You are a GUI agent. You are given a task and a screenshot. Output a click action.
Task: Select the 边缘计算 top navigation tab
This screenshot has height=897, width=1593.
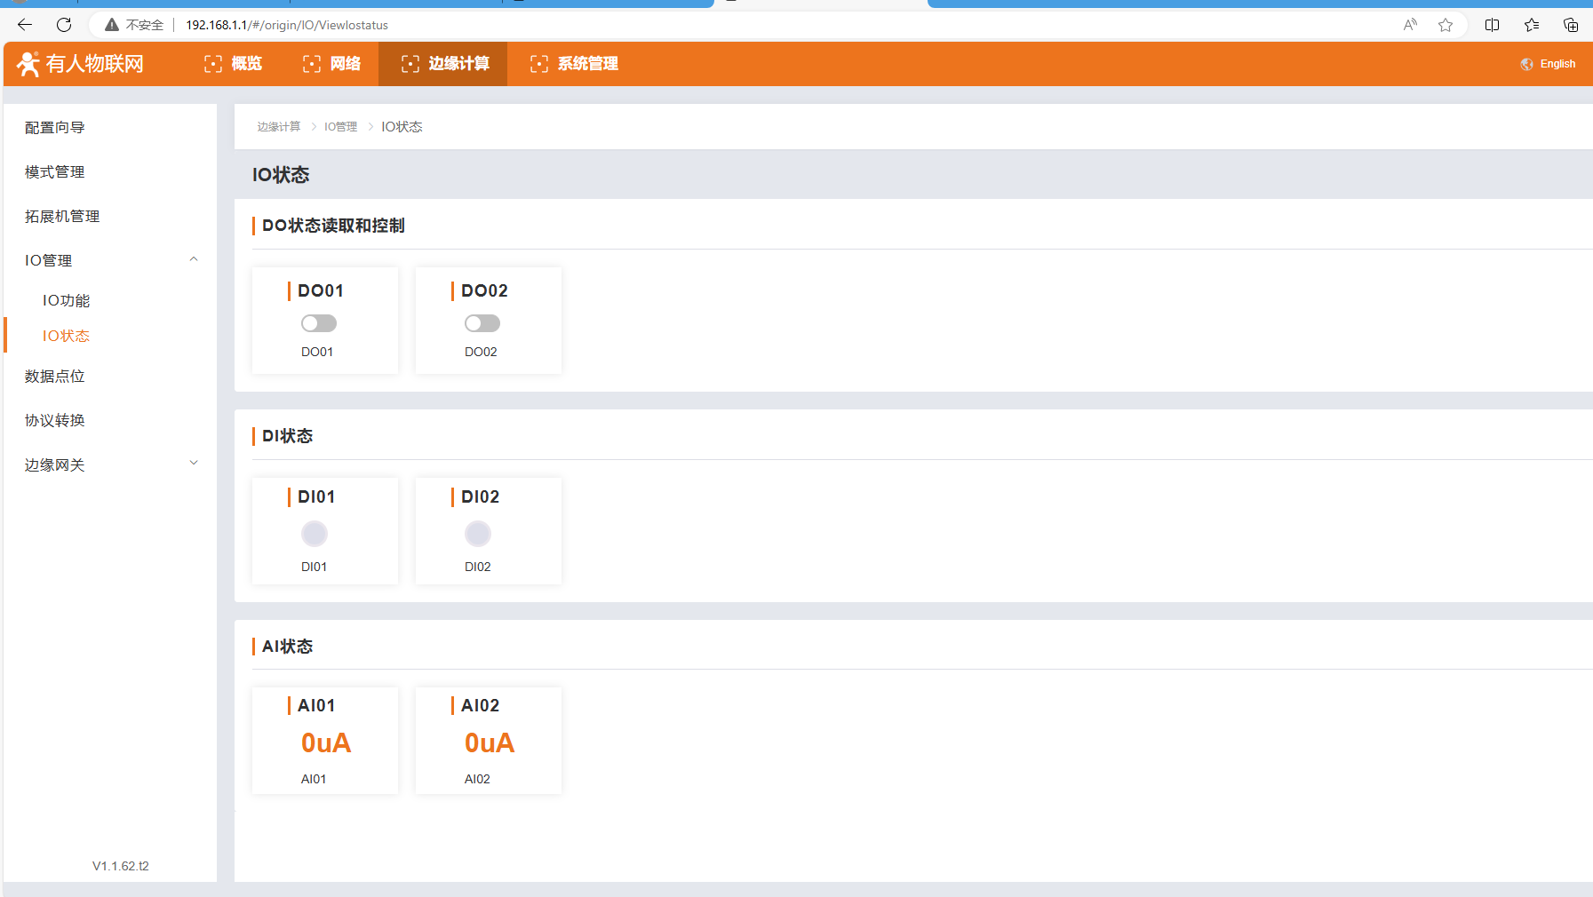pyautogui.click(x=444, y=64)
